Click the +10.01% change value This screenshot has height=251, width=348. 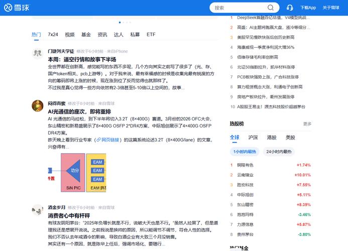coord(302,175)
